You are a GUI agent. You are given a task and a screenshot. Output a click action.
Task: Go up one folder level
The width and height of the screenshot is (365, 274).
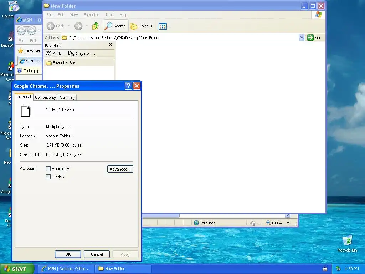pos(96,26)
